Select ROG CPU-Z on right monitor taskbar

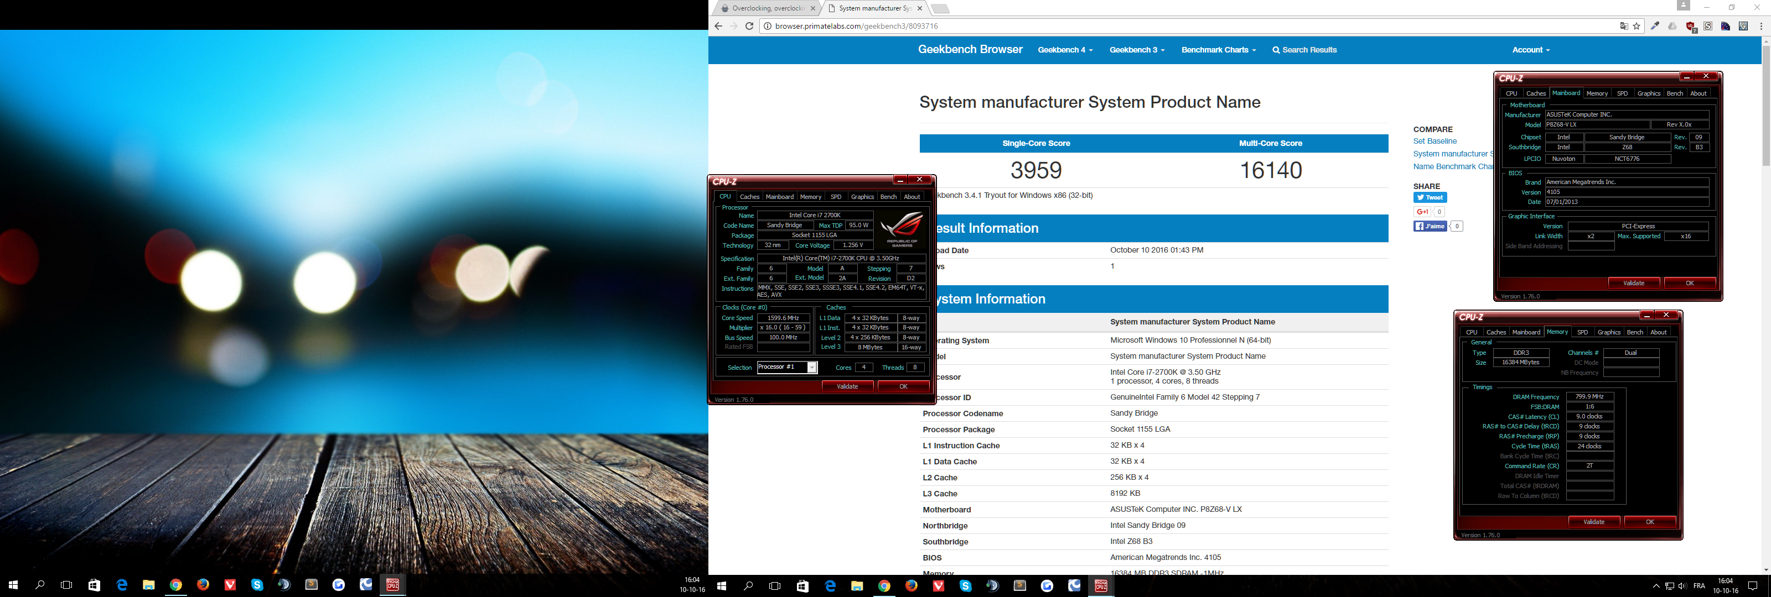coord(1101,585)
